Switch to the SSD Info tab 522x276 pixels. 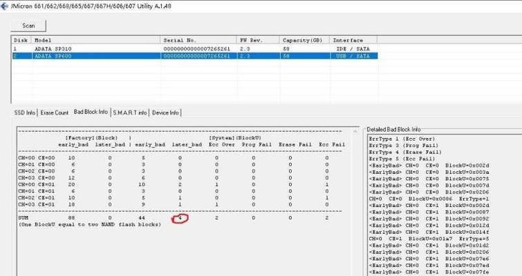click(25, 112)
